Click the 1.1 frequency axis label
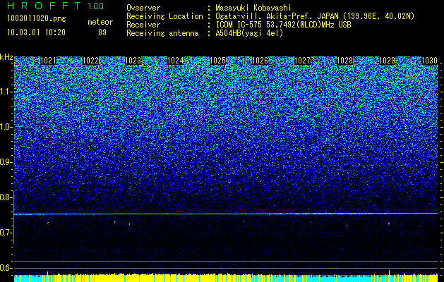This screenshot has width=444, height=282. (x=5, y=92)
